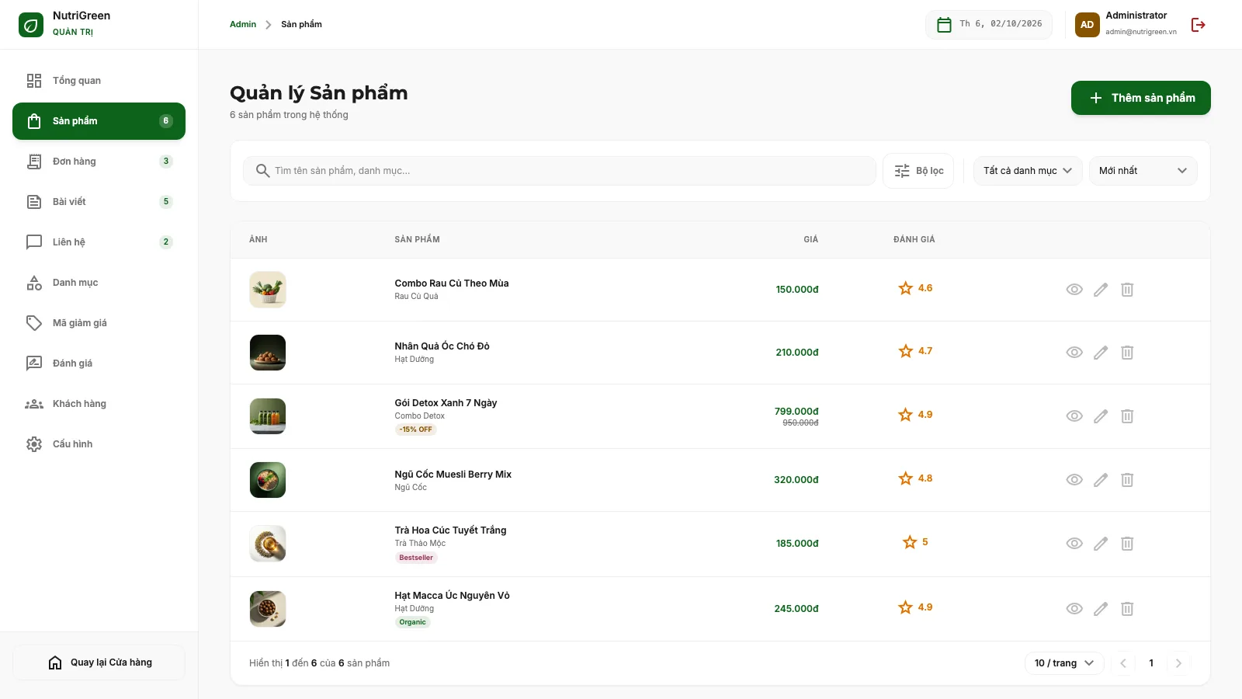1242x699 pixels.
Task: Edit the Hạt Macca Úc Nguyên Vỏ product
Action: click(x=1101, y=609)
